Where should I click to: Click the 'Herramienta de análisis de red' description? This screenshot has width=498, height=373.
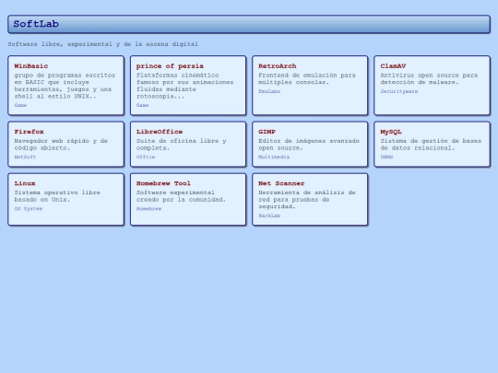click(307, 200)
